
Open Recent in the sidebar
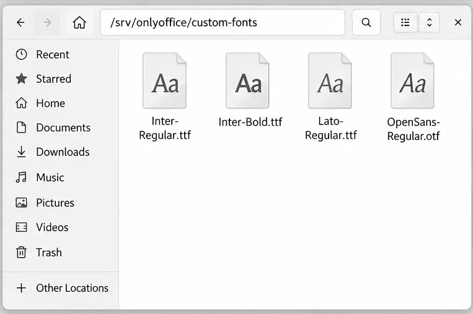tap(61, 55)
